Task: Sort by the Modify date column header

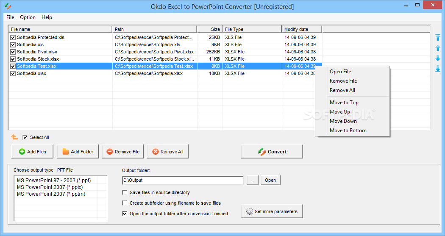Action: pyautogui.click(x=302, y=29)
